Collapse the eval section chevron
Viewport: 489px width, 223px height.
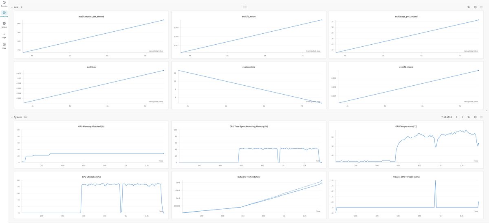(12, 7)
